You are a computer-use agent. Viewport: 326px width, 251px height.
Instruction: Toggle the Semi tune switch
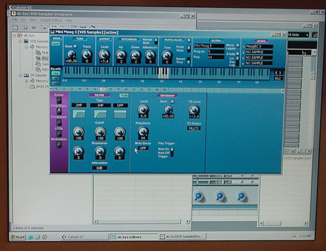75,46
